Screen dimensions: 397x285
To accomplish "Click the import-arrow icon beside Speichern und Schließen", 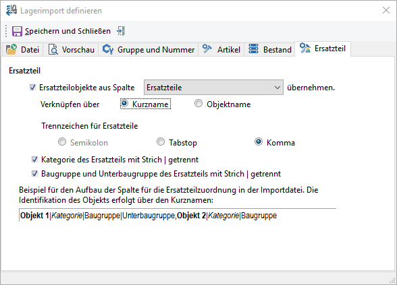I will (121, 31).
